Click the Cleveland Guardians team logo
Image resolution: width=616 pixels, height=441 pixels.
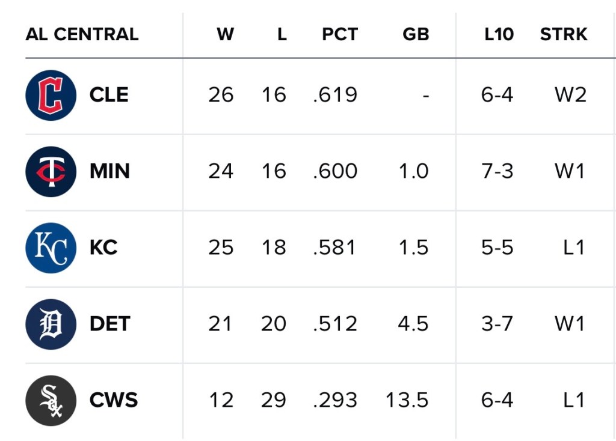pyautogui.click(x=51, y=95)
